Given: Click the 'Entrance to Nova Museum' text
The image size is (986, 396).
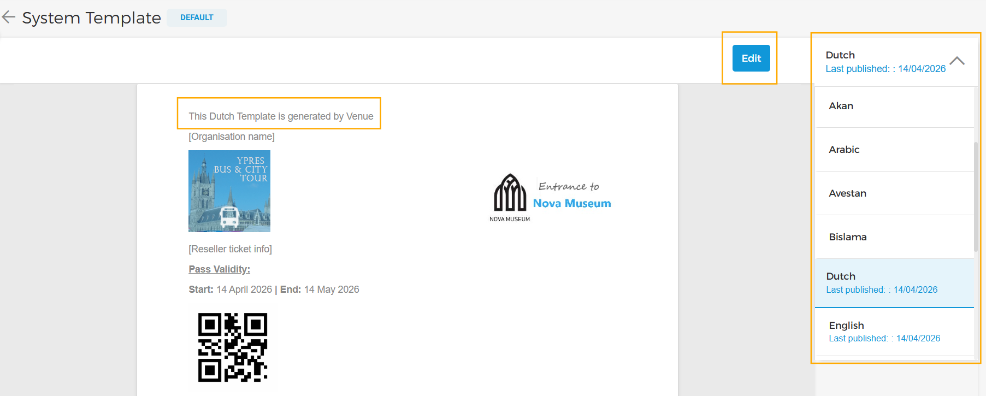Looking at the screenshot, I should (571, 195).
